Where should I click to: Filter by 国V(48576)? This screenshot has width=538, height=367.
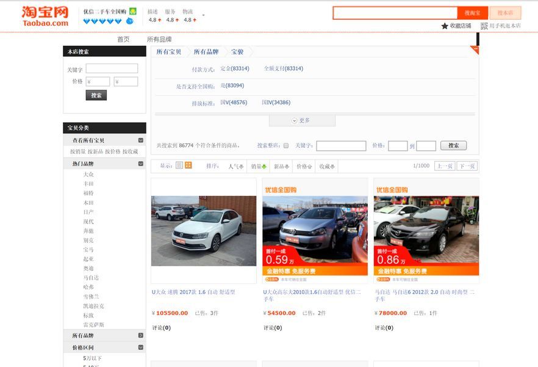(234, 103)
